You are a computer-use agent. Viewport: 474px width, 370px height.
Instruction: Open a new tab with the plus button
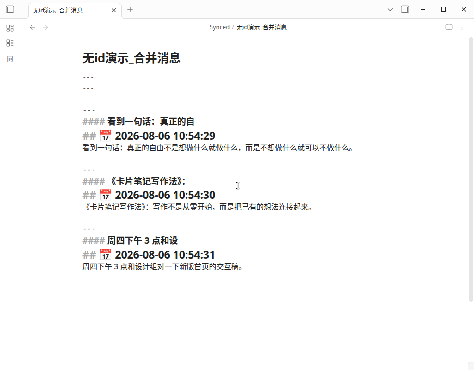pos(130,10)
